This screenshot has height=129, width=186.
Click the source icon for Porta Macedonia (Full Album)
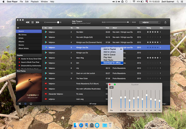point(46,83)
